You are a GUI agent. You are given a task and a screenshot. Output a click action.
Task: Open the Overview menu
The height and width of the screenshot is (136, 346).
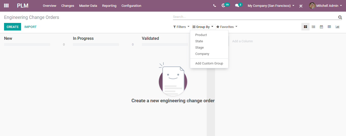point(49,6)
